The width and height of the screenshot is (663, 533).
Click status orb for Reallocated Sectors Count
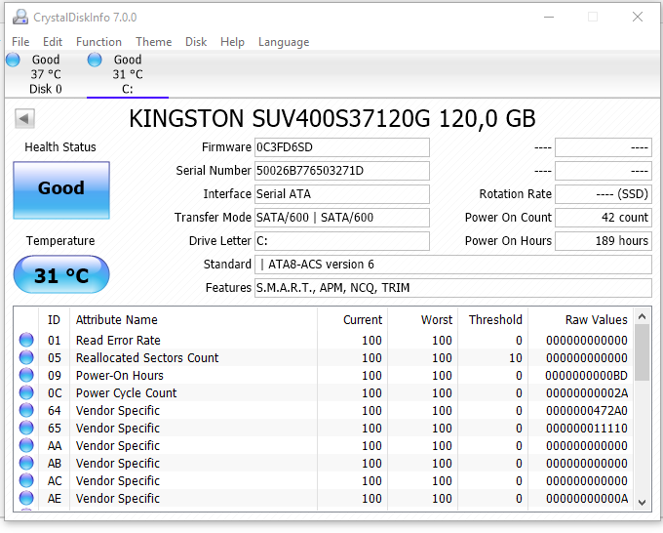click(26, 357)
